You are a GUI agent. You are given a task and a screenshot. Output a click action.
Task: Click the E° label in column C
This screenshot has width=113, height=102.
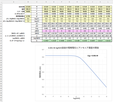(x=37, y=16)
